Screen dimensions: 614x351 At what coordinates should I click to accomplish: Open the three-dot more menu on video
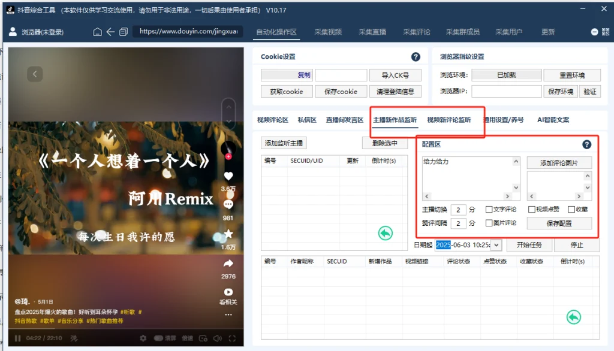click(x=228, y=314)
